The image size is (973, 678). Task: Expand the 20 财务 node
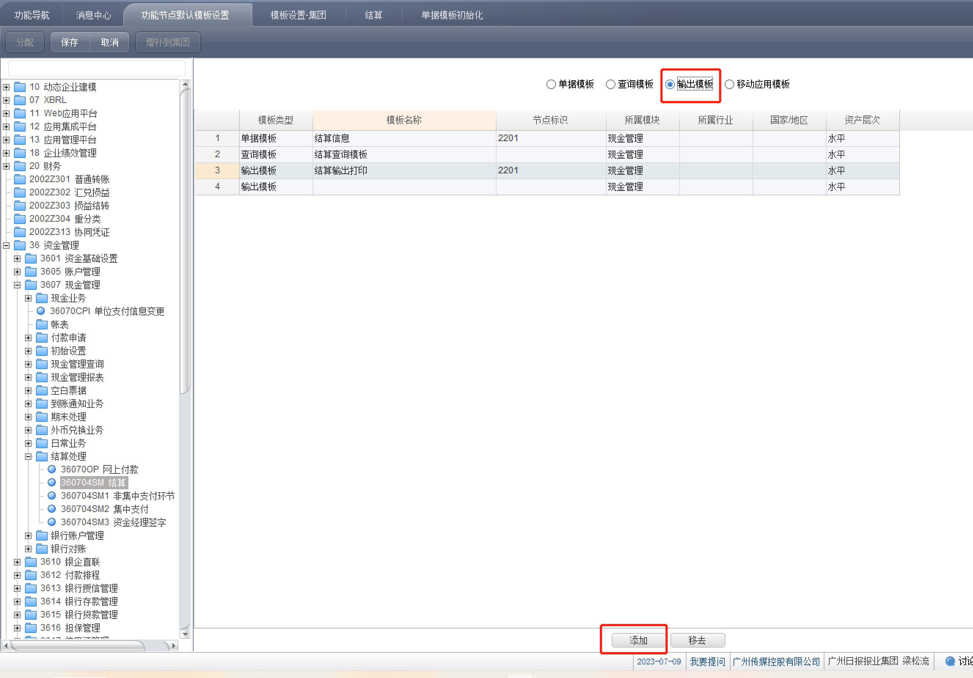tap(6, 166)
